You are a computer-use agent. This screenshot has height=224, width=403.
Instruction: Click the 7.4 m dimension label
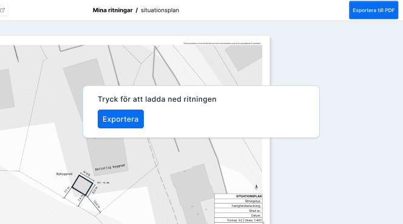(81, 198)
